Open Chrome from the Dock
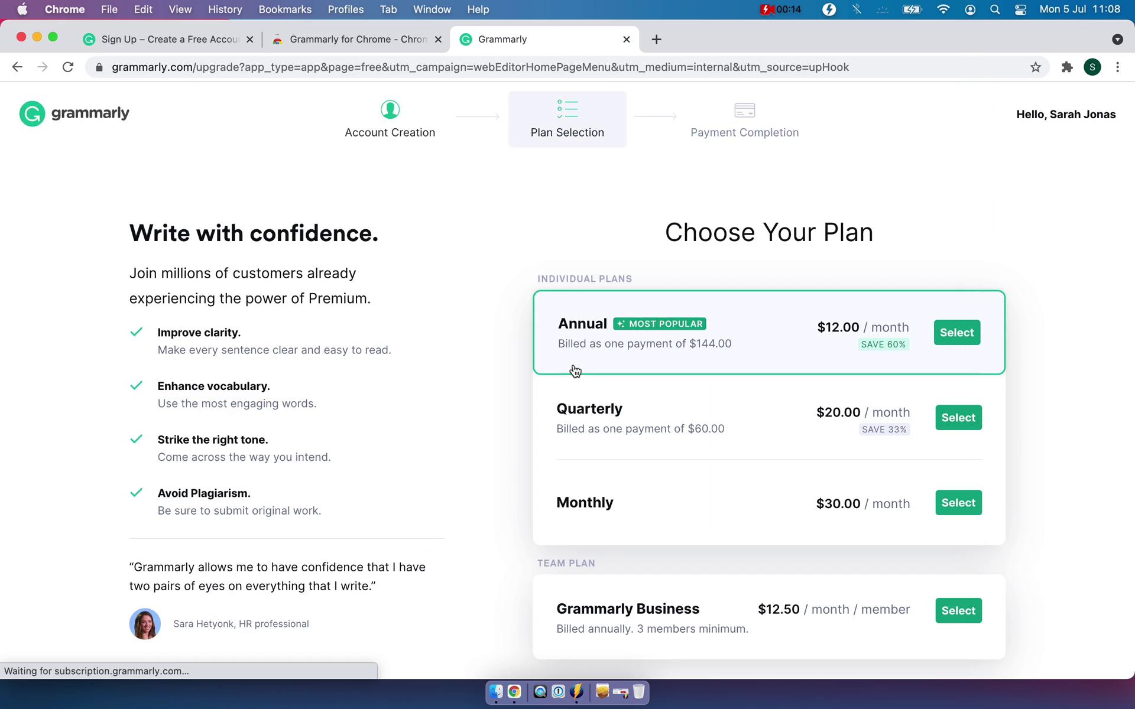This screenshot has height=709, width=1135. coord(514,691)
